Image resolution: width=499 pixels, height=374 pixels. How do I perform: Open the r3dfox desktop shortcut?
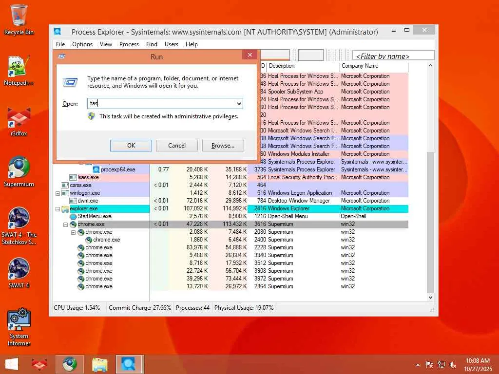[x=19, y=121]
